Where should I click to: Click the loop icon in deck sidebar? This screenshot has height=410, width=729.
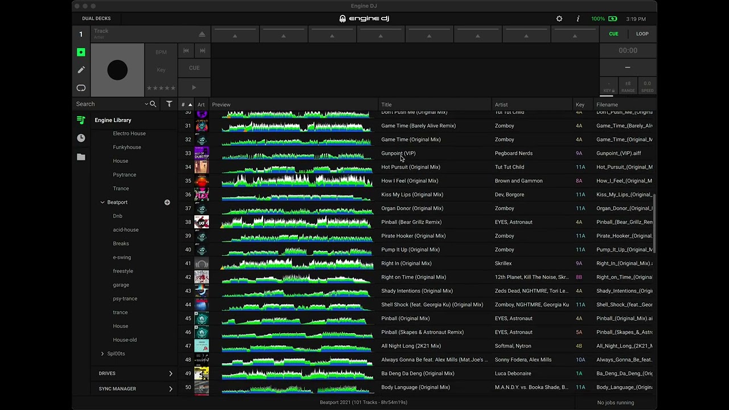coord(81,88)
